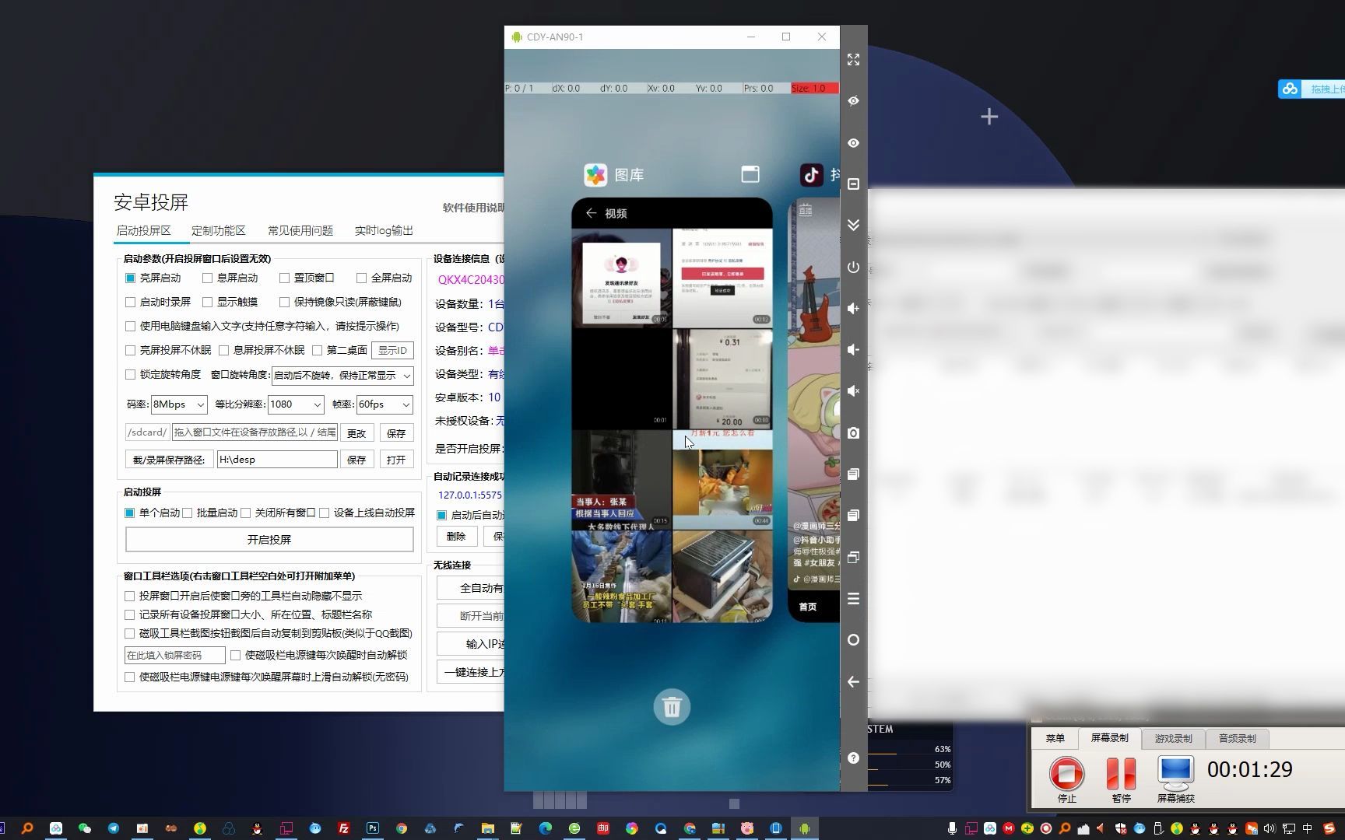
Task: Open the 帧率 60fps dropdown
Action: (384, 404)
